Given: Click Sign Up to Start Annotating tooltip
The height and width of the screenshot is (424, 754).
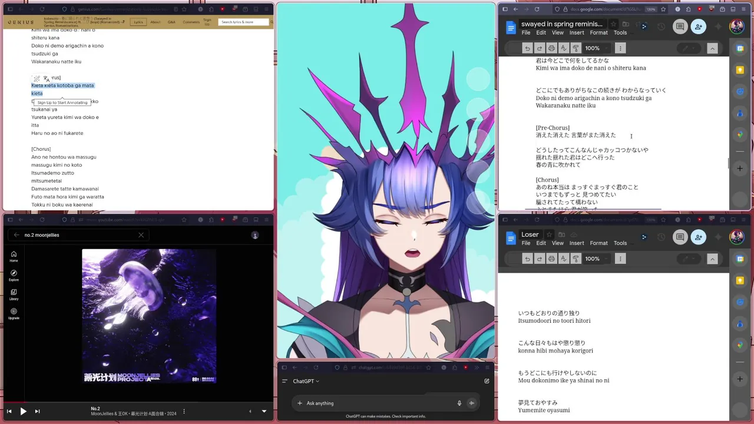Looking at the screenshot, I should click(x=62, y=102).
